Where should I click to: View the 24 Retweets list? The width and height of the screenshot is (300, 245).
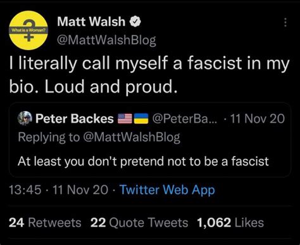(x=45, y=223)
